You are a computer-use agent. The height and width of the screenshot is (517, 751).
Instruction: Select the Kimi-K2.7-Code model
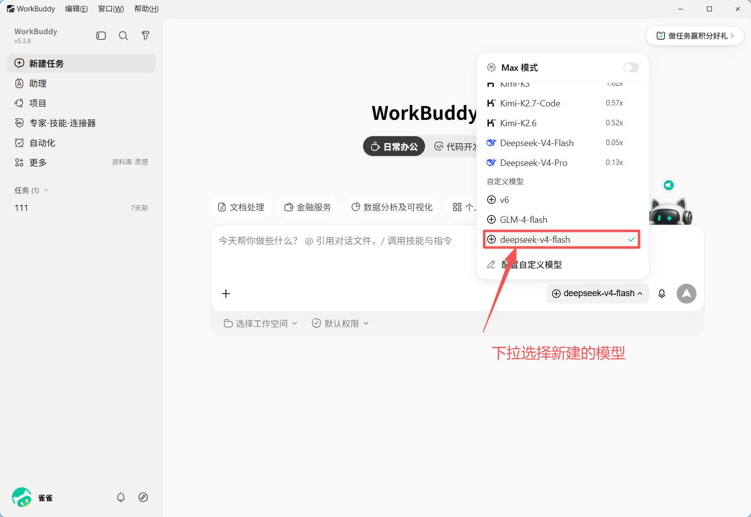562,103
